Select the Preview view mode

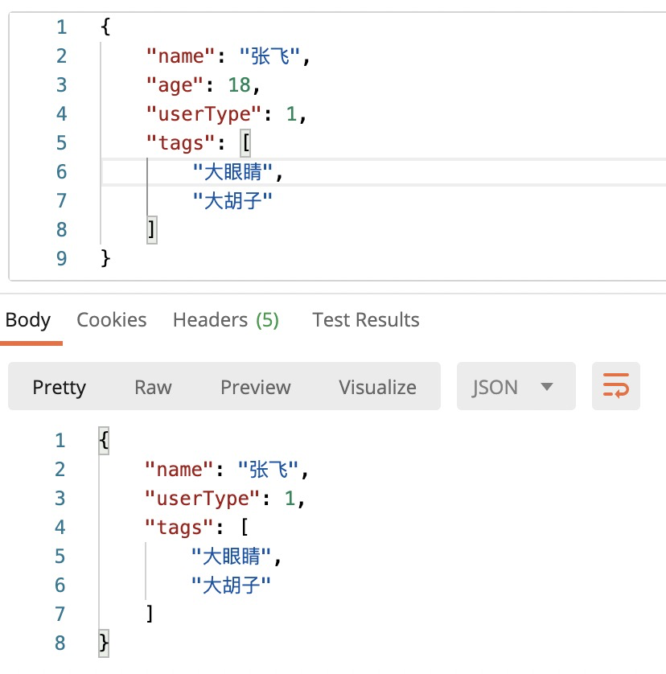(x=255, y=387)
